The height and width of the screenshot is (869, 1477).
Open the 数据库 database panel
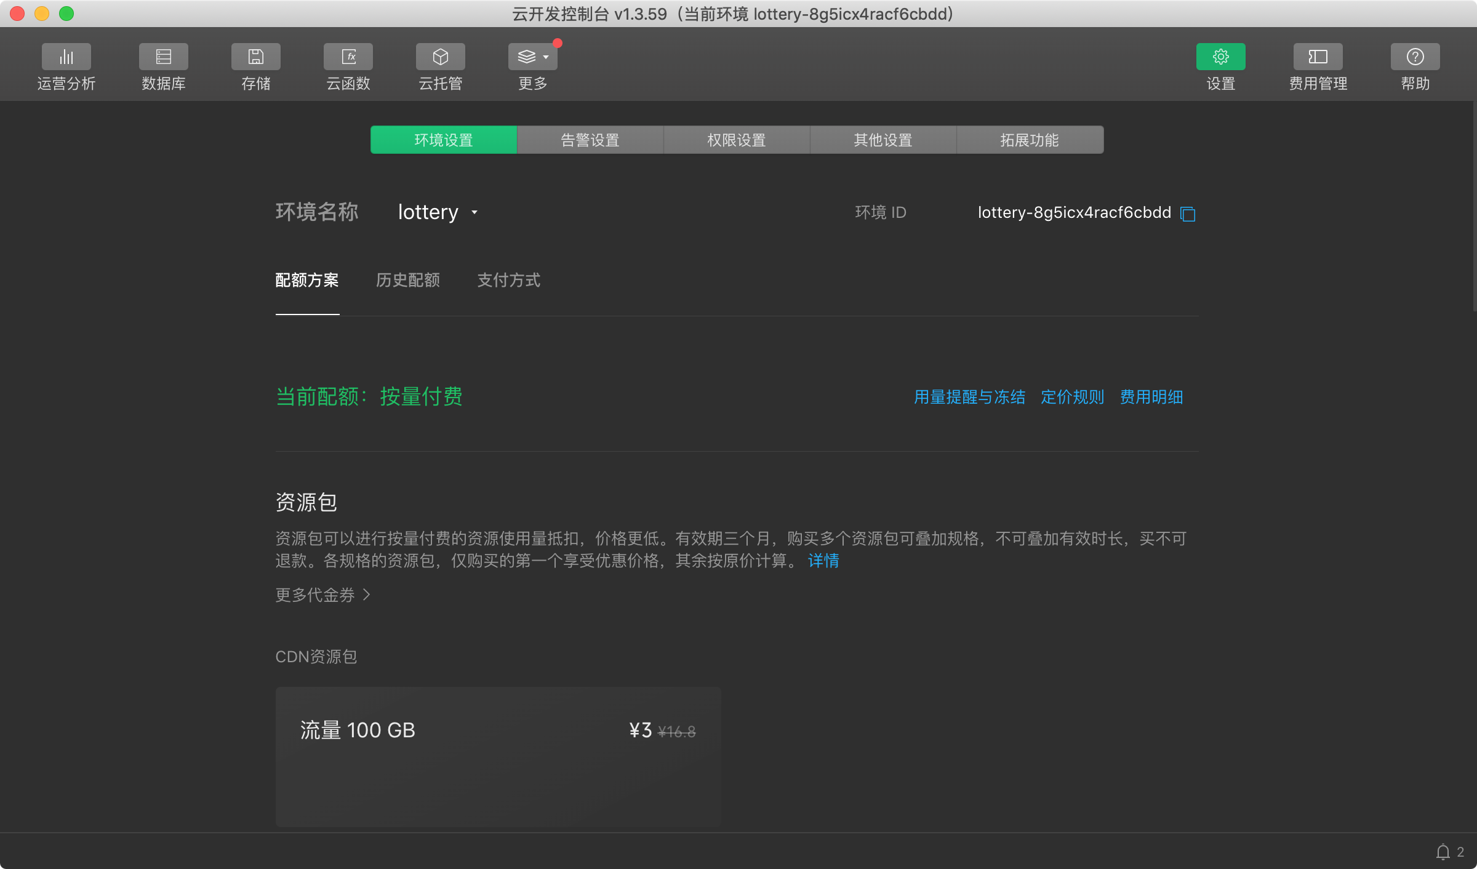point(163,57)
